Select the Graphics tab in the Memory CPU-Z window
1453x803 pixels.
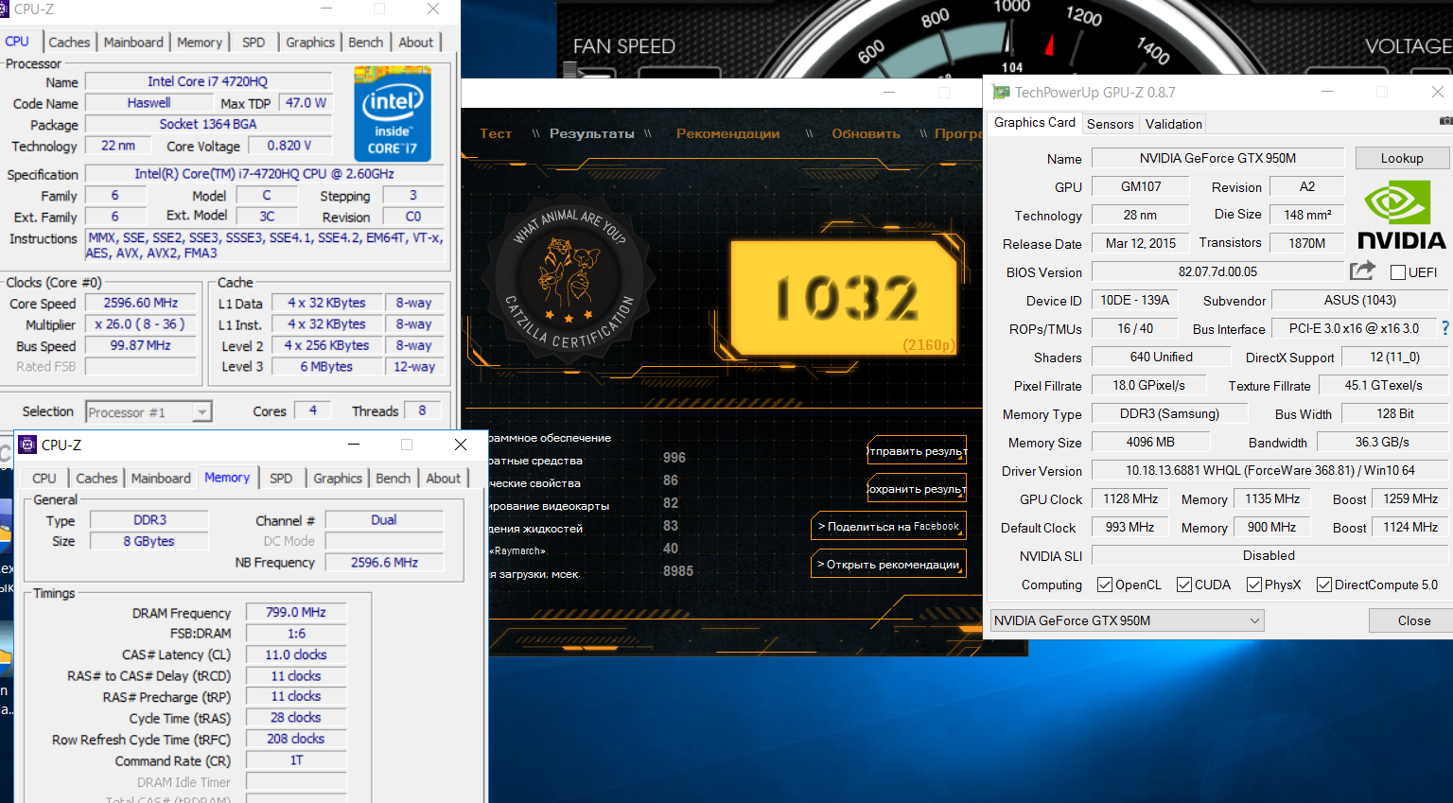(338, 479)
